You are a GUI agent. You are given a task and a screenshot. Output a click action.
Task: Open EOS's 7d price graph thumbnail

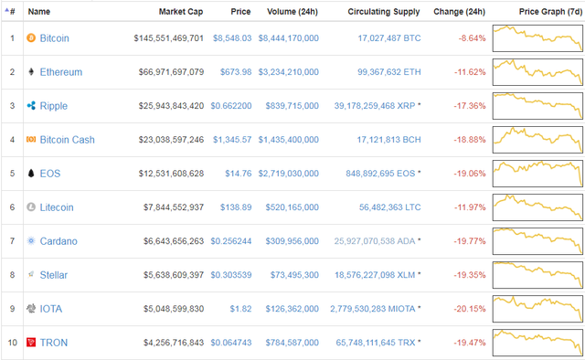[537, 174]
